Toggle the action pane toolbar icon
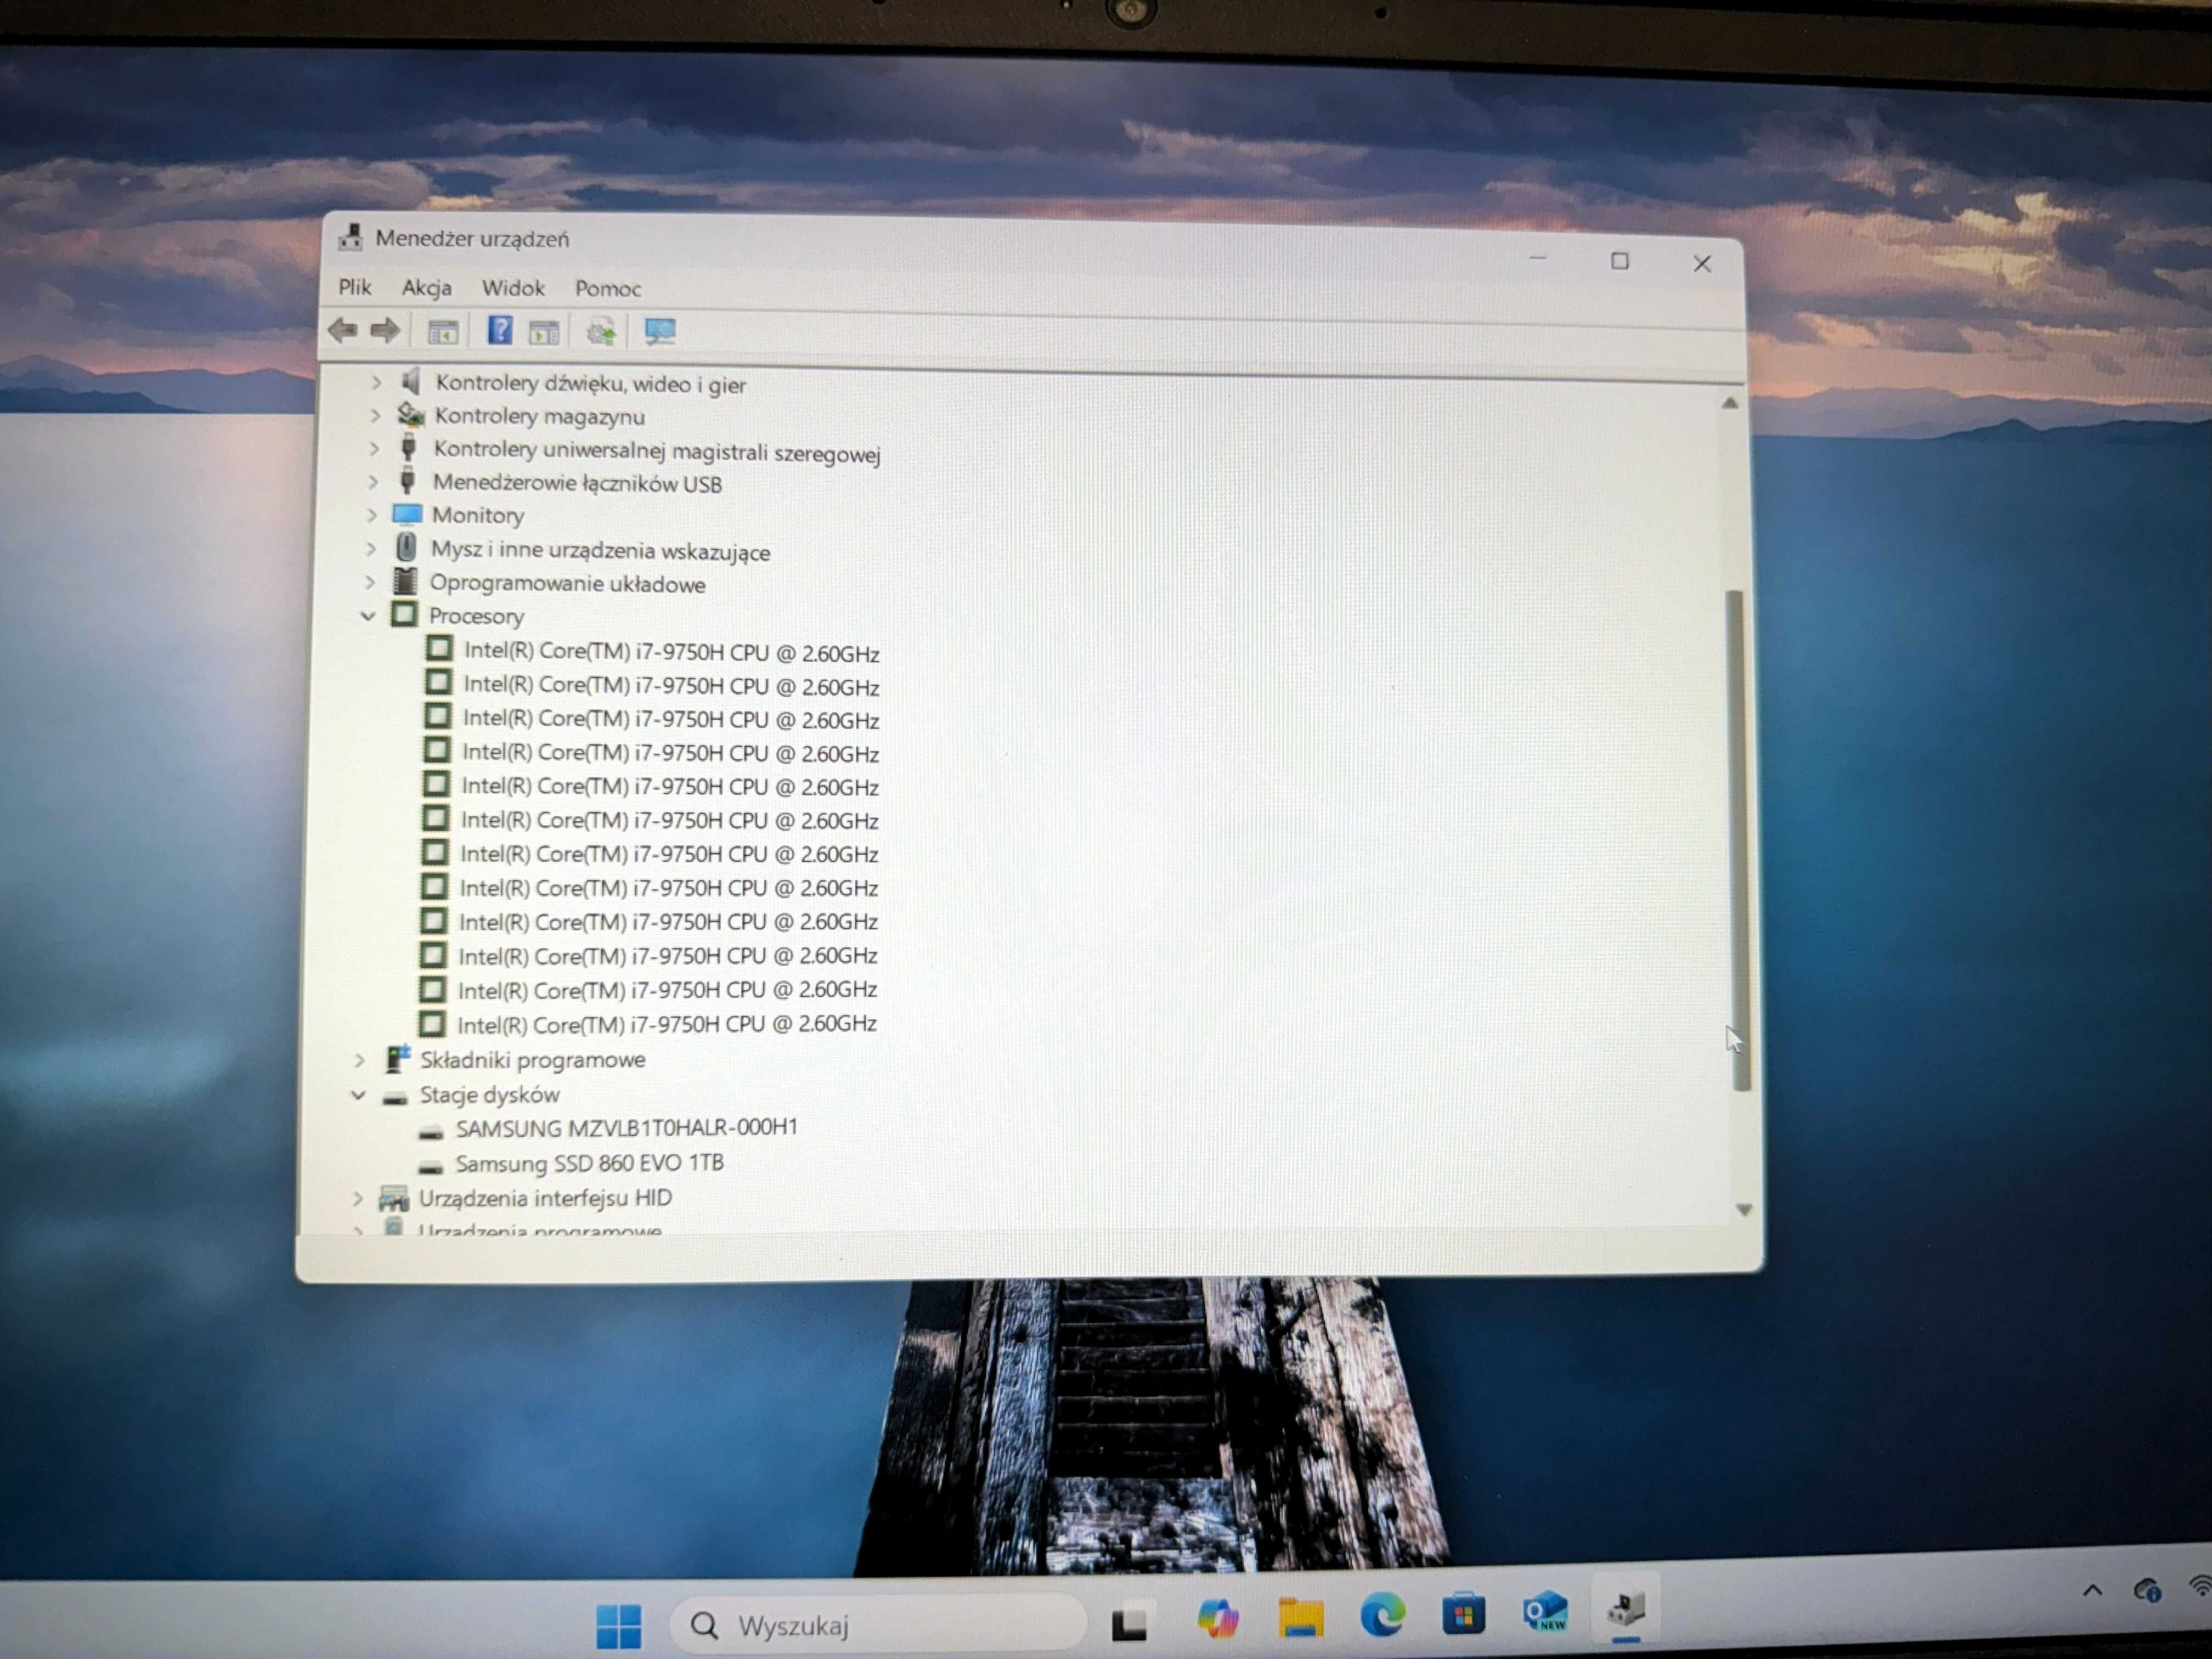The image size is (2212, 1659). (544, 332)
